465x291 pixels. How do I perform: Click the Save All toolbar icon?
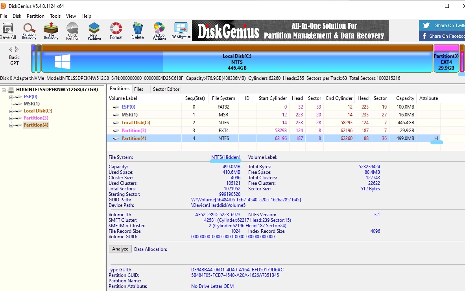click(8, 31)
